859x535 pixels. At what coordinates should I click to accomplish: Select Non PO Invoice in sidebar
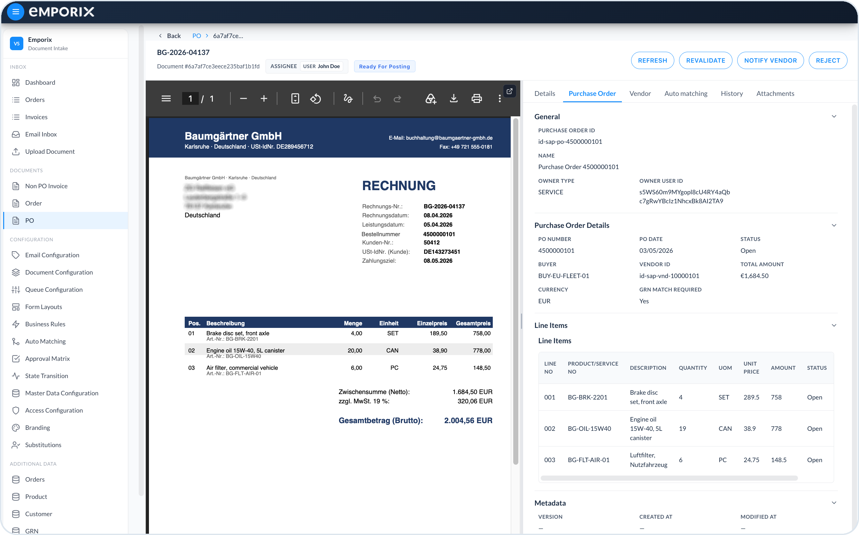point(66,186)
